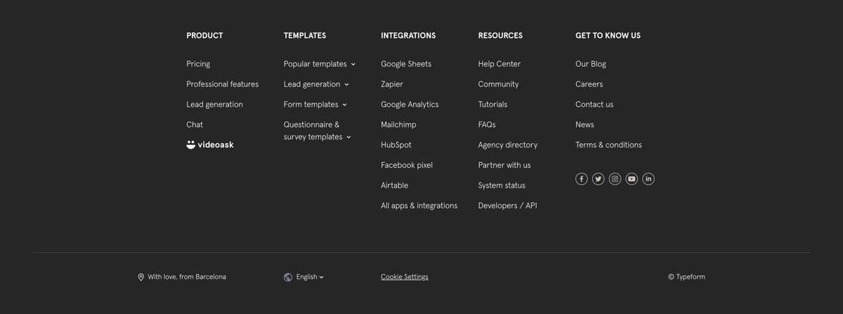The width and height of the screenshot is (843, 314).
Task: Click With love, from Barcelona text
Action: (x=187, y=277)
